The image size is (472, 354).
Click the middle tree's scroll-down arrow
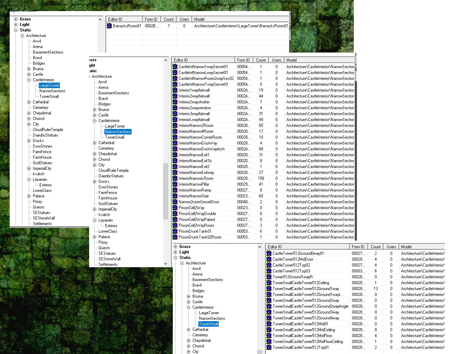pyautogui.click(x=166, y=264)
